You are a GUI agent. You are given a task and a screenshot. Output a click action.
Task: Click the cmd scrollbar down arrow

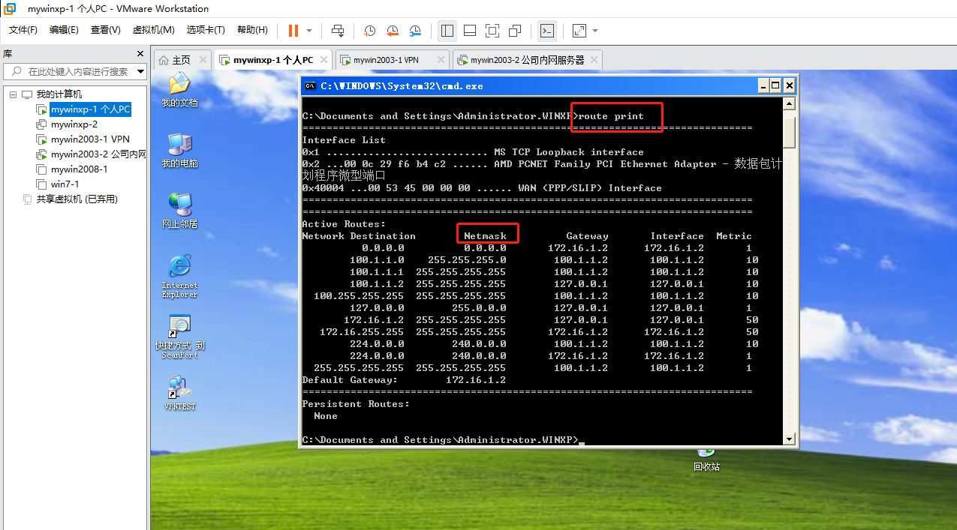[789, 439]
